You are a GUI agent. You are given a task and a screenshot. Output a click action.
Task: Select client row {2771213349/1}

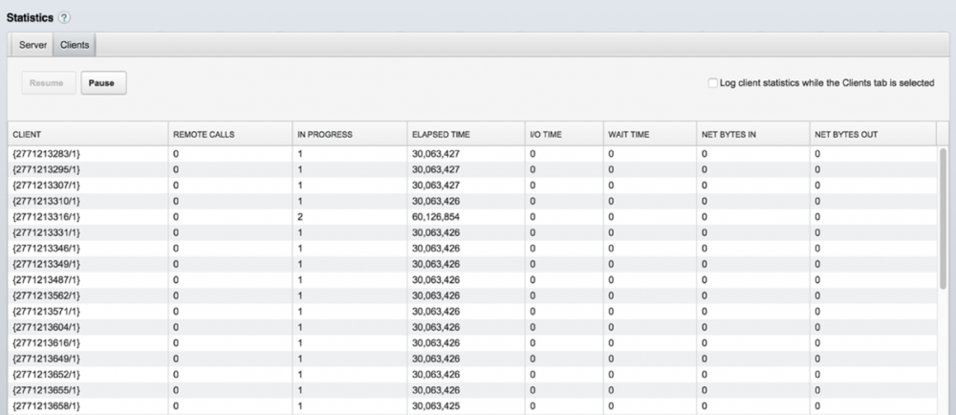tap(472, 265)
